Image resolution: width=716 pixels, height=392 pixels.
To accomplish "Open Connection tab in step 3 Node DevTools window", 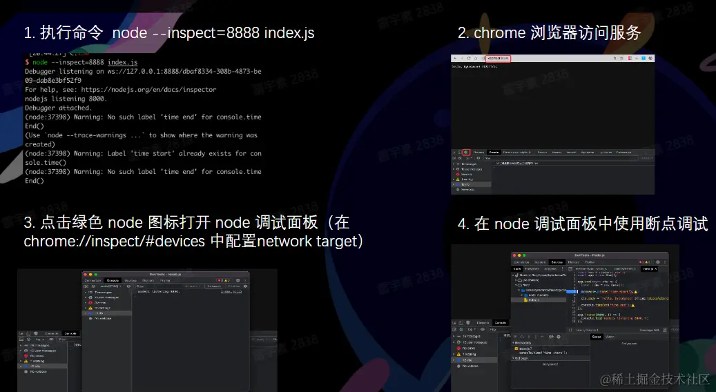I will [x=93, y=280].
